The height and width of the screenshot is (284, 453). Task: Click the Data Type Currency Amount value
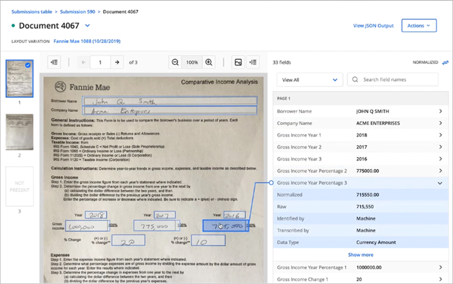point(376,242)
